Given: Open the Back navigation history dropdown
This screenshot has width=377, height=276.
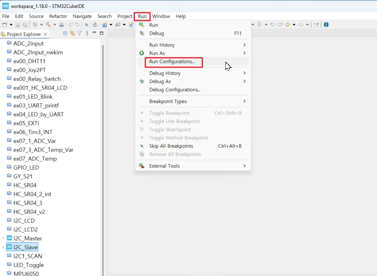Looking at the screenshot, I should 294,25.
